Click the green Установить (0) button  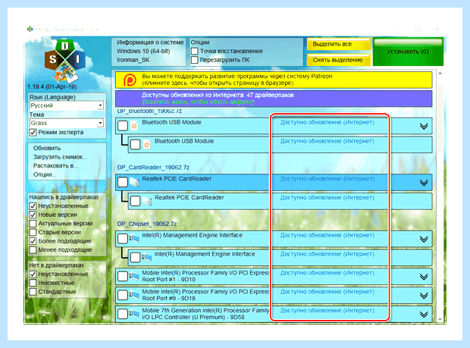(408, 52)
